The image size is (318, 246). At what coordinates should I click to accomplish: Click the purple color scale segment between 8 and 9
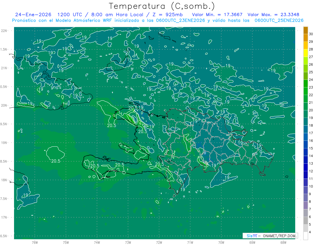(306, 198)
